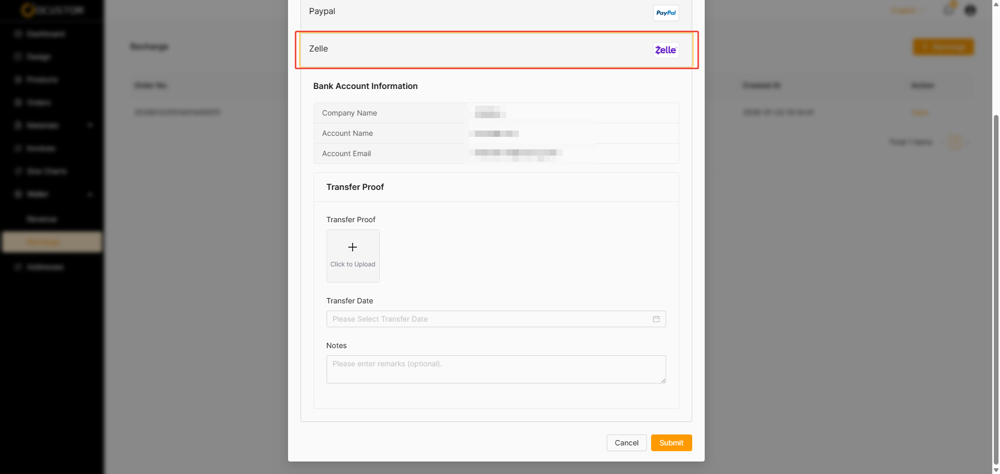Image resolution: width=1000 pixels, height=474 pixels.
Task: Submit the recharge transfer form
Action: pos(671,443)
